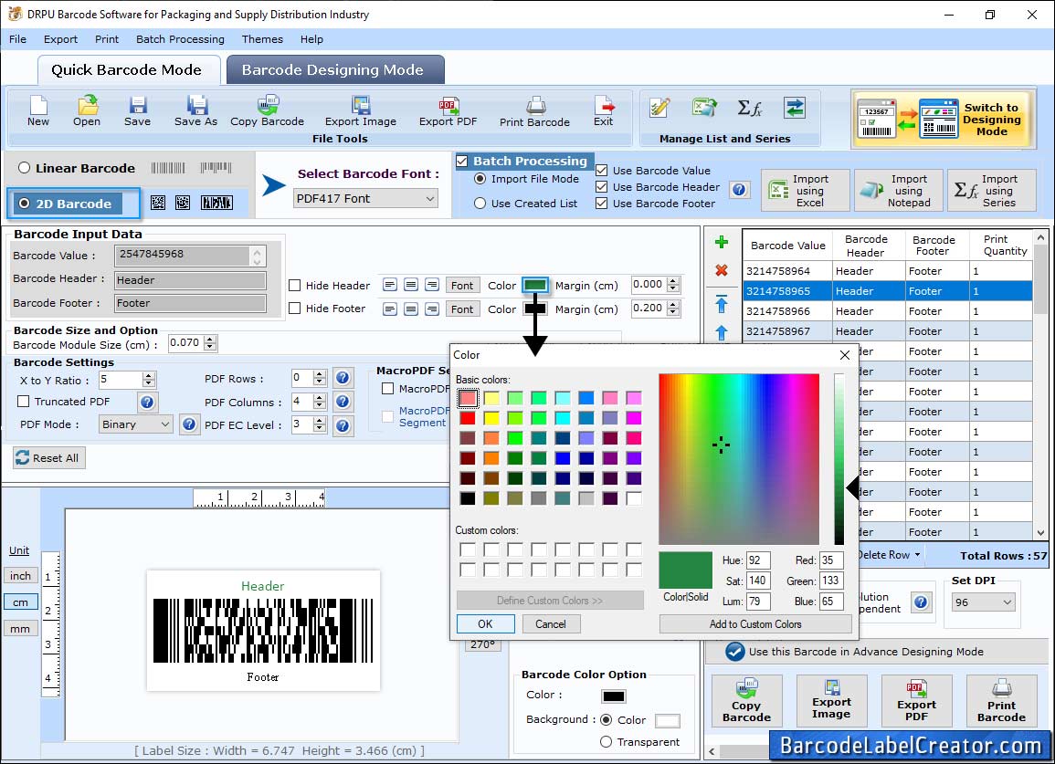
Task: Confirm color with OK button
Action: point(485,624)
